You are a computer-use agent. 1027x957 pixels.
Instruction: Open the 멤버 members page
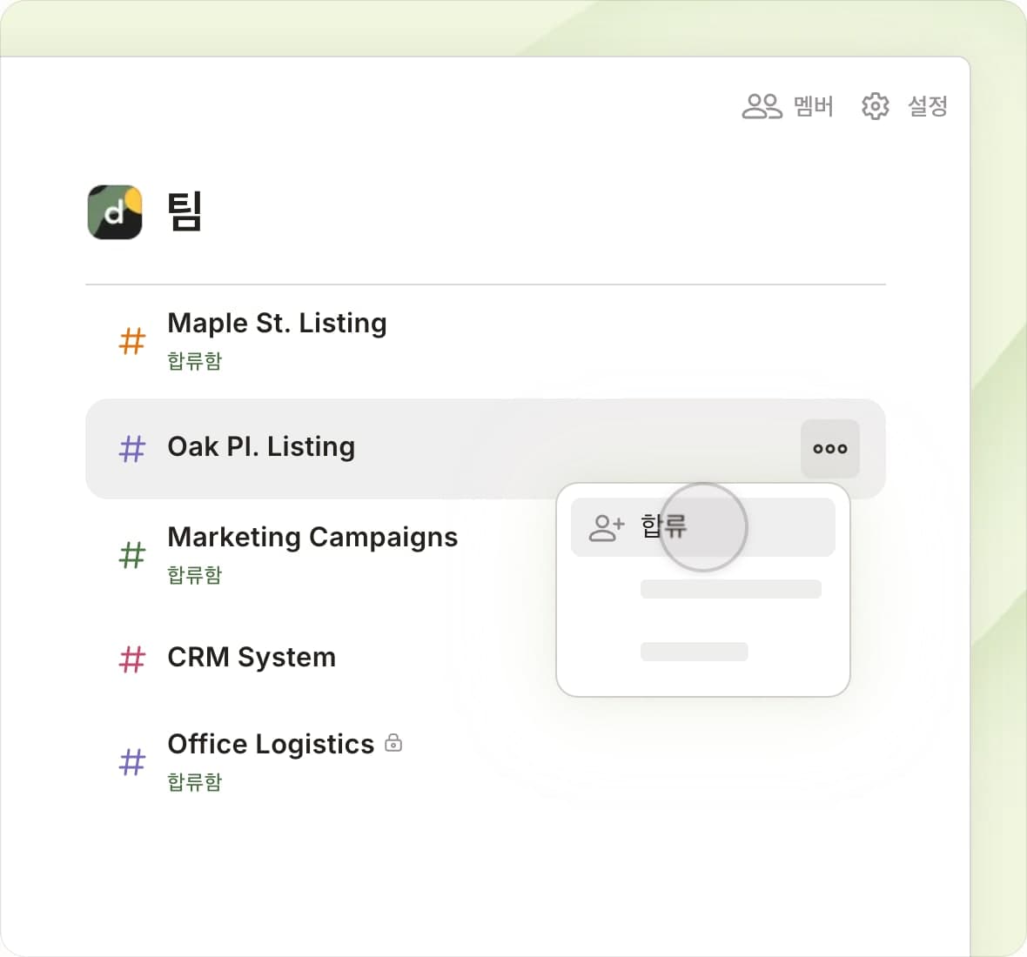[813, 106]
